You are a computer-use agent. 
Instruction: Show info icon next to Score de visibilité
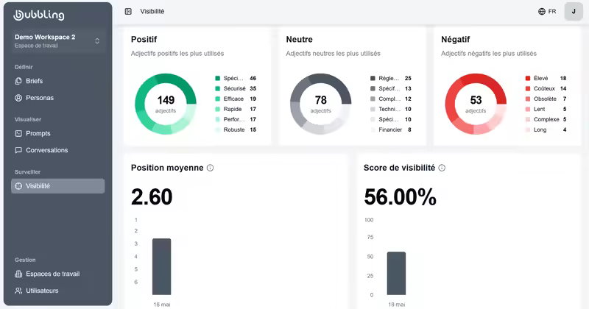tap(442, 168)
